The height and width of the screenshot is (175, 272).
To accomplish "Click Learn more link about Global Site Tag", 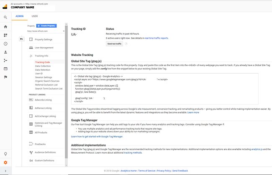I will [x=193, y=113].
